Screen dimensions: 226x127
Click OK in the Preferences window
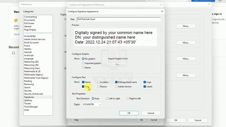coord(176,120)
